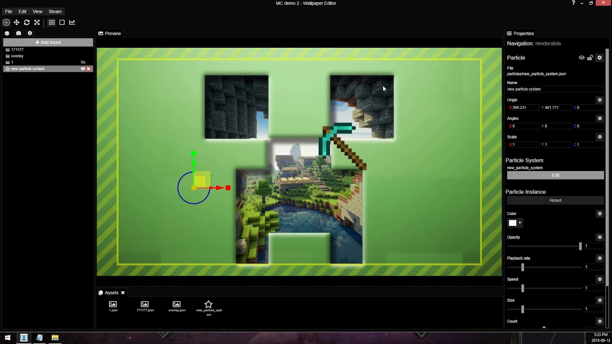Open the Speed gear options
The width and height of the screenshot is (612, 344).
[600, 279]
